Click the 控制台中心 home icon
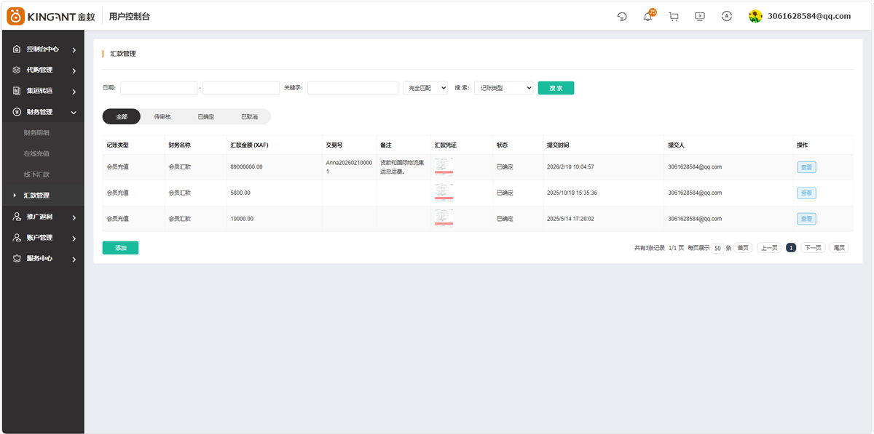 coord(17,49)
